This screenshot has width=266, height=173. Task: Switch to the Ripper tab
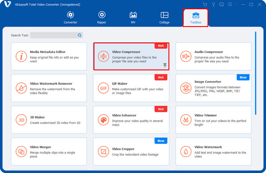click(x=102, y=18)
